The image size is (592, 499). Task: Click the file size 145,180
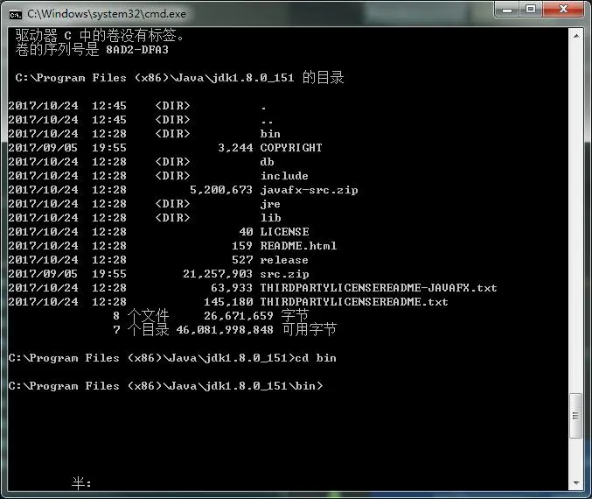[228, 302]
